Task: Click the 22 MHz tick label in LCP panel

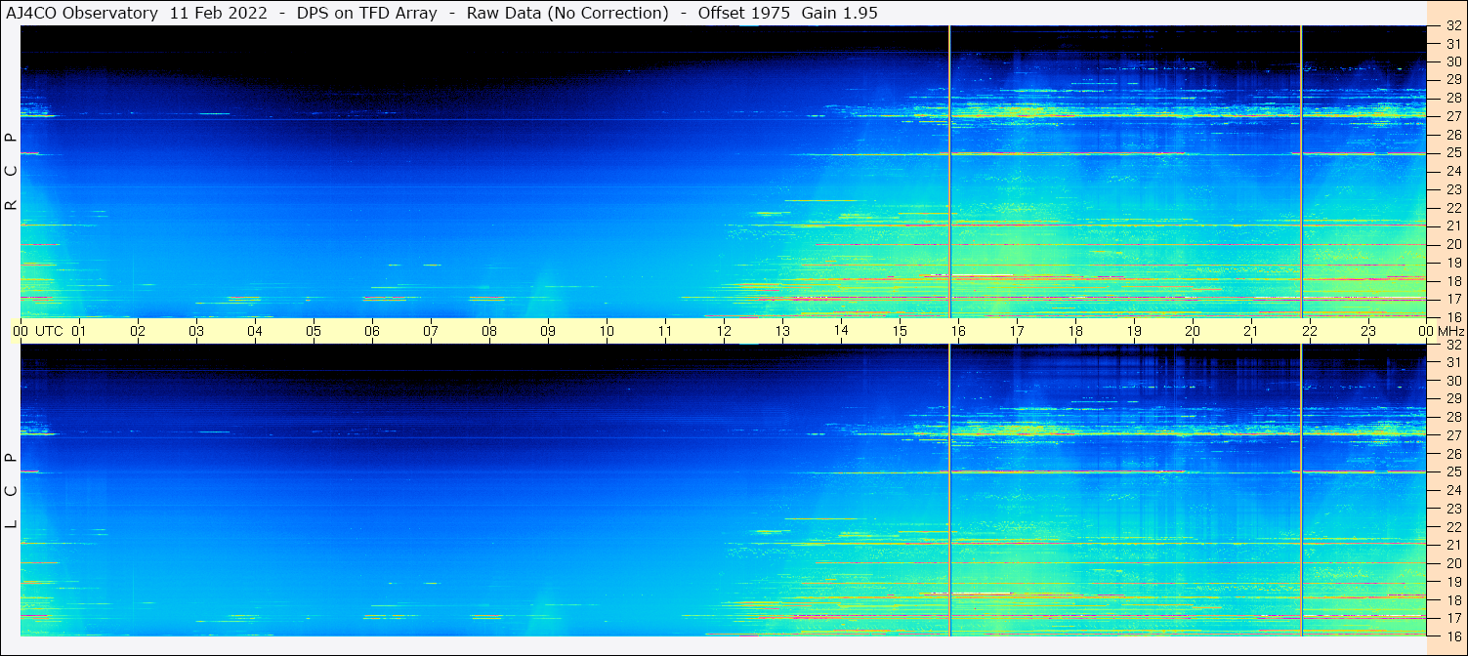Action: tap(1453, 527)
